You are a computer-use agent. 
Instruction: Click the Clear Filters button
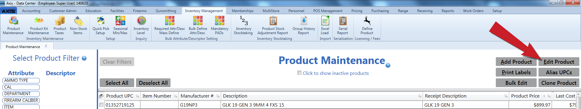[x=117, y=62]
